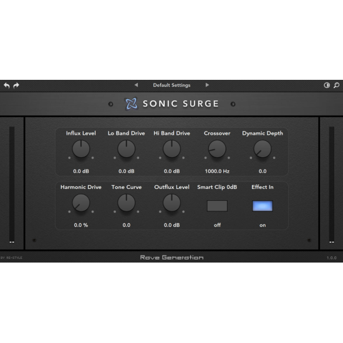Open the Default Settings preset menu

pos(171,85)
